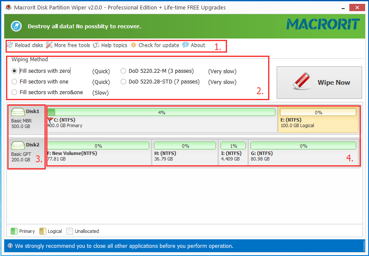Select the Disk1 drive icon
Viewport: 369px width, 256px height.
tap(18, 112)
